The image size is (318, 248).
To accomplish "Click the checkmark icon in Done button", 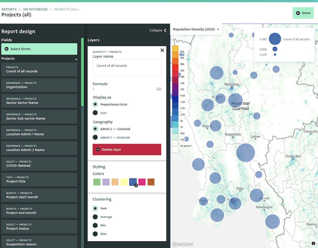I will coord(298,13).
